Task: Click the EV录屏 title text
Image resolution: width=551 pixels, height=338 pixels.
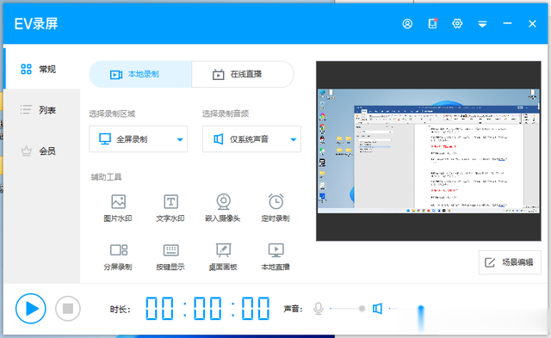Action: click(x=36, y=24)
